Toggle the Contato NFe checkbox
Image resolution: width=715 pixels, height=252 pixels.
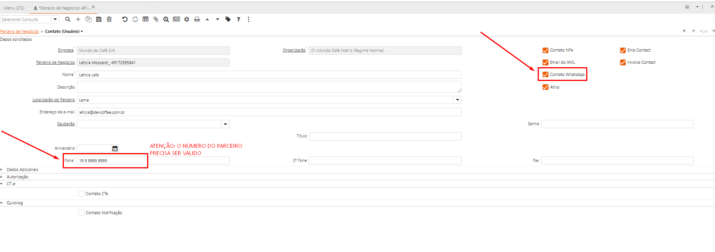(x=545, y=50)
